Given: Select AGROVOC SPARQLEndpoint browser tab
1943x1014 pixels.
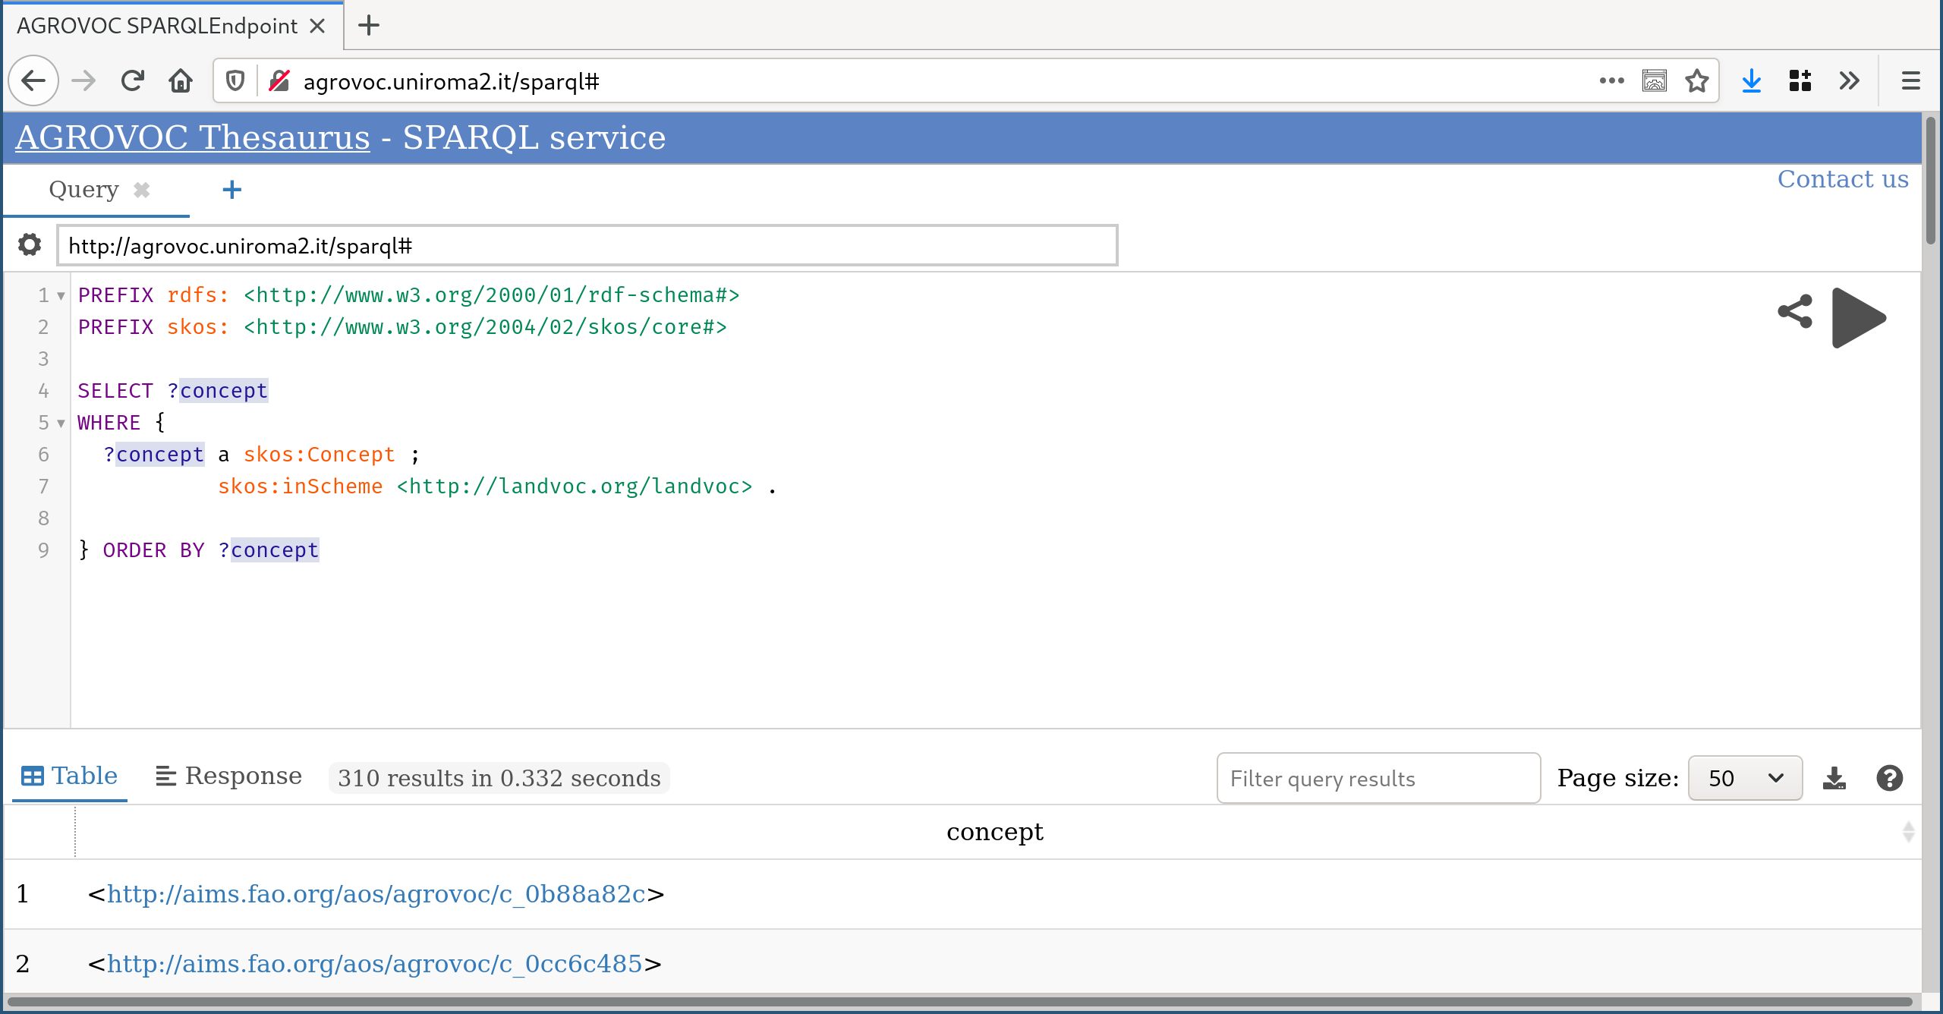Looking at the screenshot, I should click(x=157, y=26).
